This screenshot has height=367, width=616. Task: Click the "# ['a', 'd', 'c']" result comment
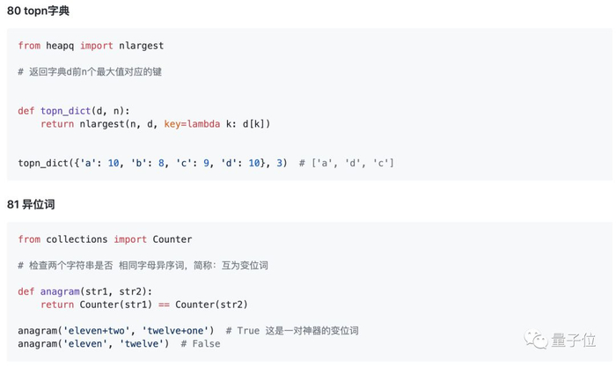tap(347, 164)
